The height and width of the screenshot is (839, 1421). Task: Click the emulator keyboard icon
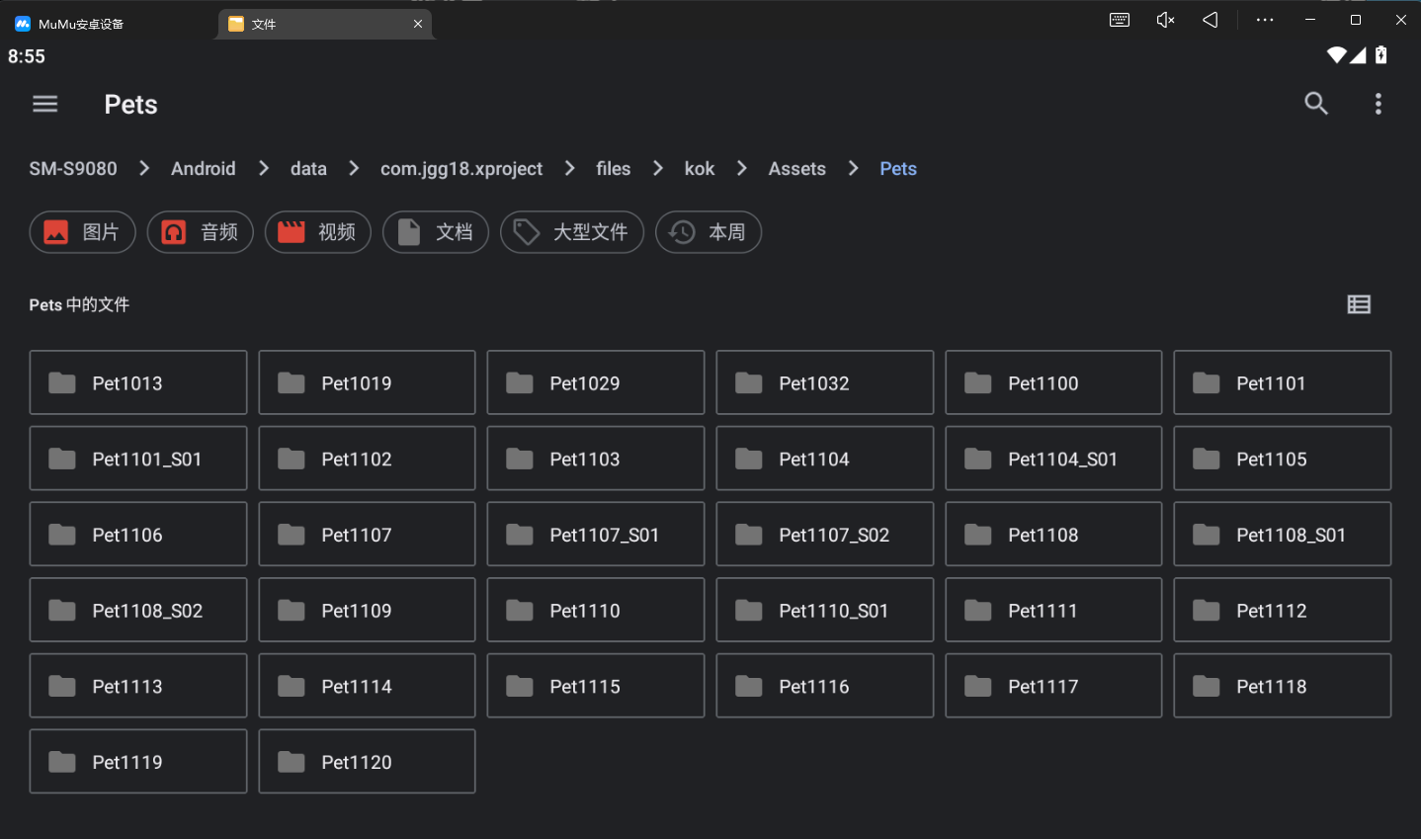(x=1120, y=20)
